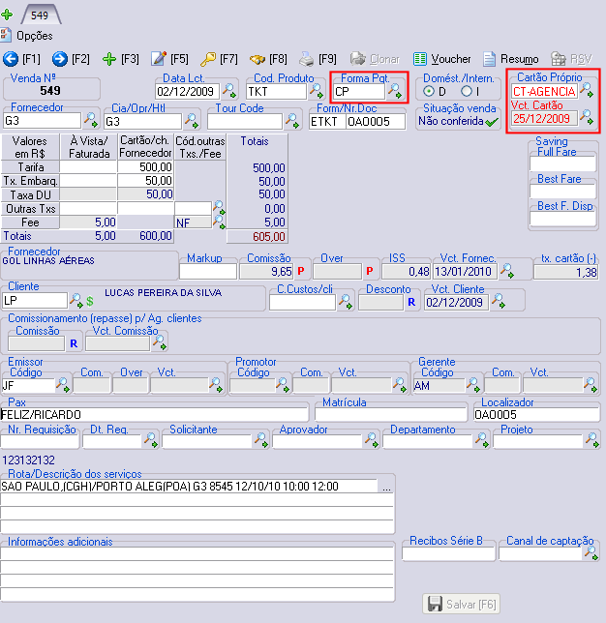Open the Voucher button
The width and height of the screenshot is (606, 623).
tap(441, 59)
